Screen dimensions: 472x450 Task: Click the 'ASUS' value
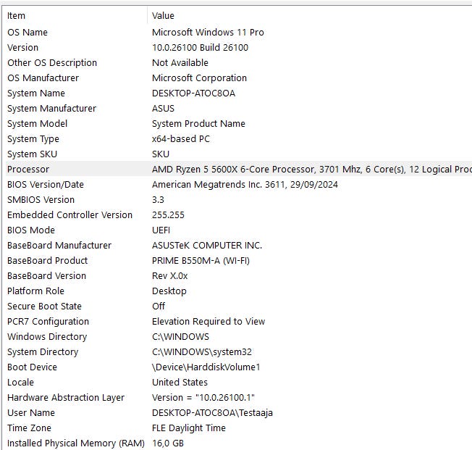(x=163, y=109)
